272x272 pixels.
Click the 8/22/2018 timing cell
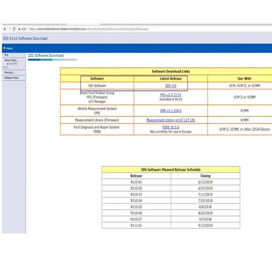click(205, 213)
